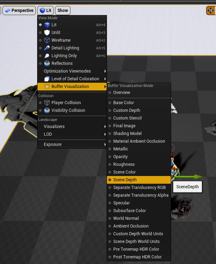Click the Lighting Only bulb icon
The height and width of the screenshot is (264, 216).
click(47, 56)
